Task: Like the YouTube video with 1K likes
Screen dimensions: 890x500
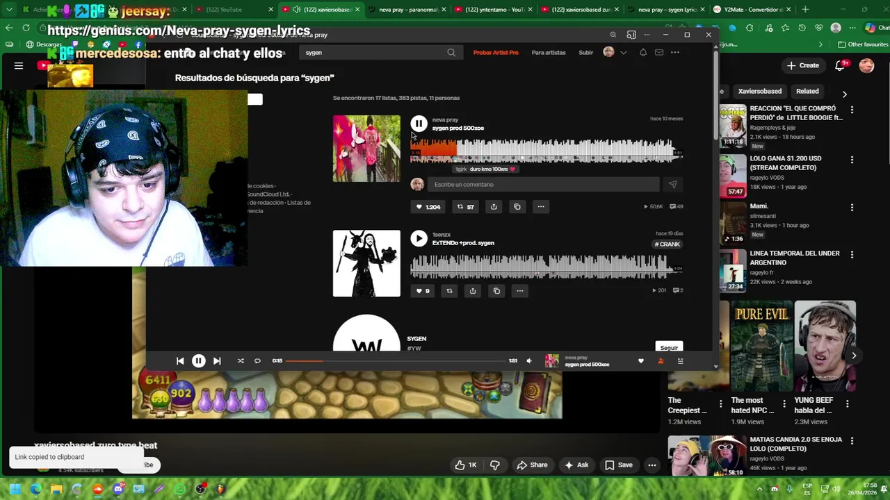Action: [x=466, y=465]
